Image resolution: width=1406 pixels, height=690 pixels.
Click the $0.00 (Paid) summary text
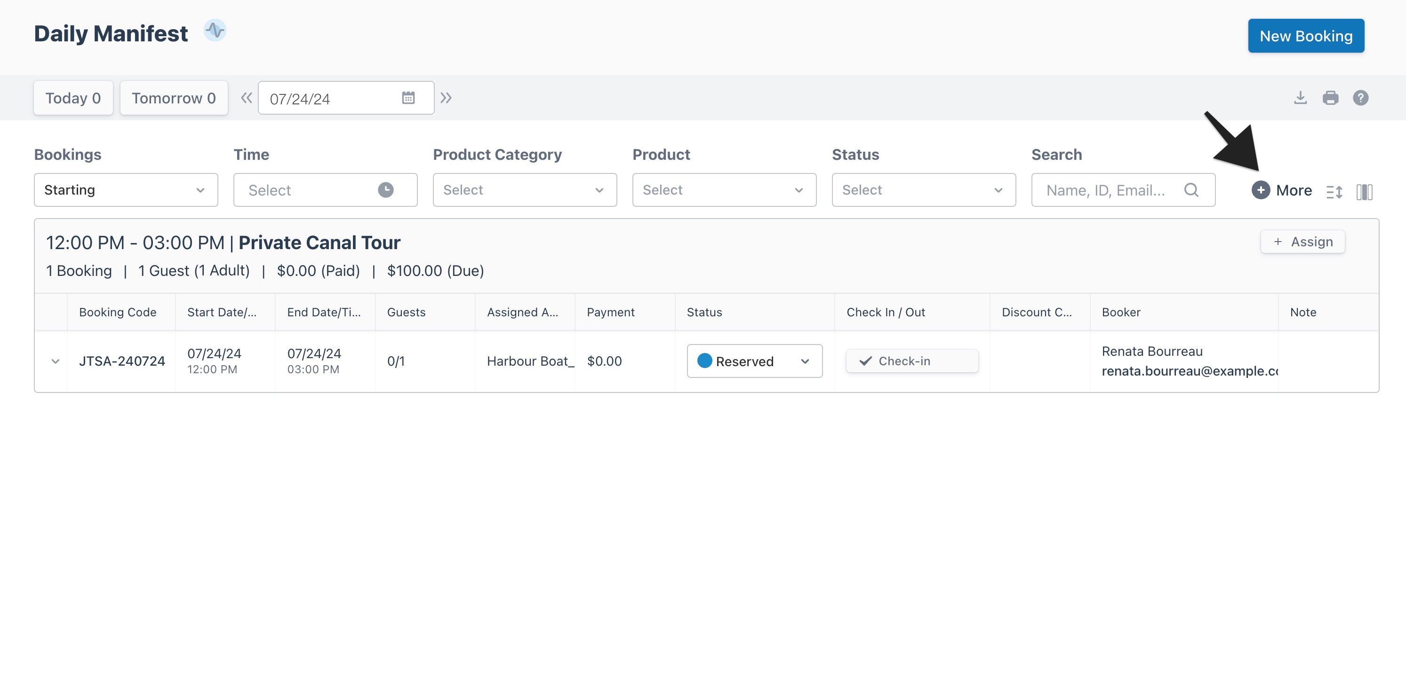pos(318,271)
